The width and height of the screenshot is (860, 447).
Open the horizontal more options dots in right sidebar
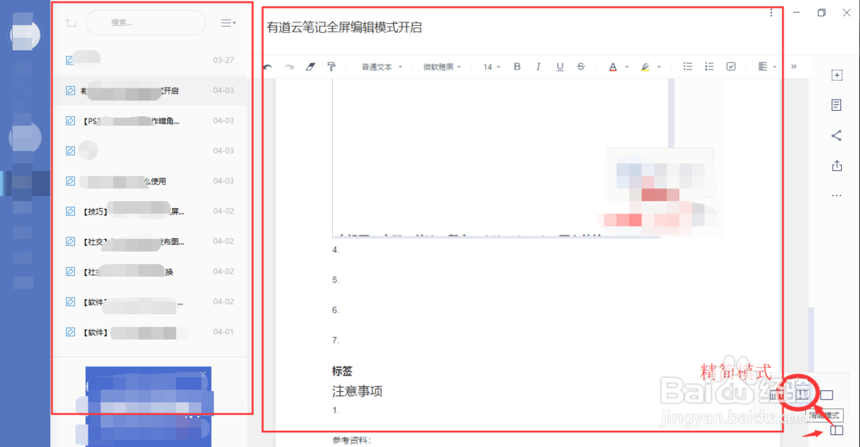tap(837, 195)
